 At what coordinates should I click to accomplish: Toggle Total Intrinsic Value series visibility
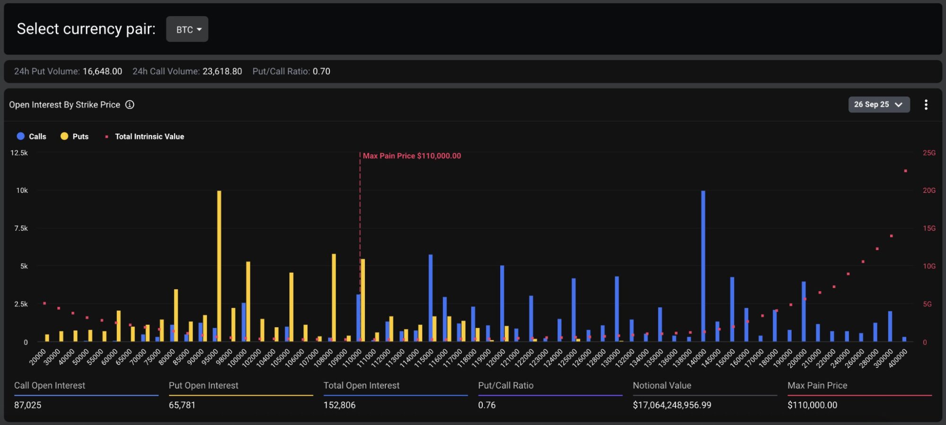[144, 136]
